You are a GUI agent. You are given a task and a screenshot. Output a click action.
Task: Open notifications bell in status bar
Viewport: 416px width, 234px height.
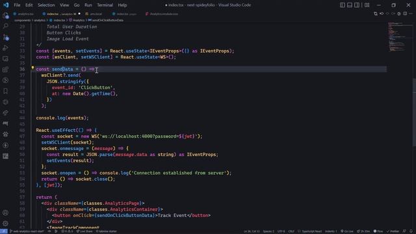tap(411, 231)
